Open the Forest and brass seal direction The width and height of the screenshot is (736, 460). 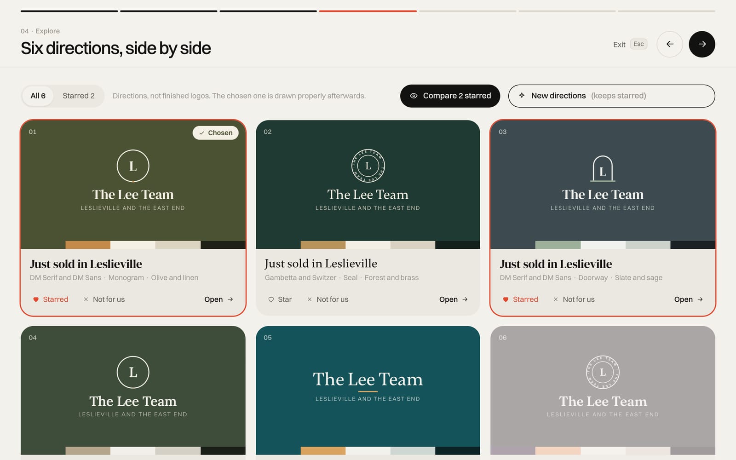pyautogui.click(x=454, y=299)
